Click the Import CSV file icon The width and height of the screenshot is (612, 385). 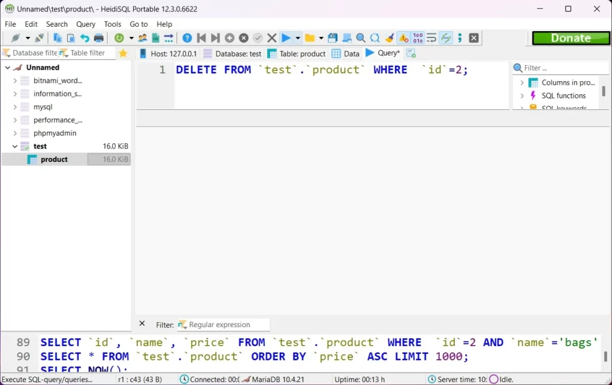[155, 38]
